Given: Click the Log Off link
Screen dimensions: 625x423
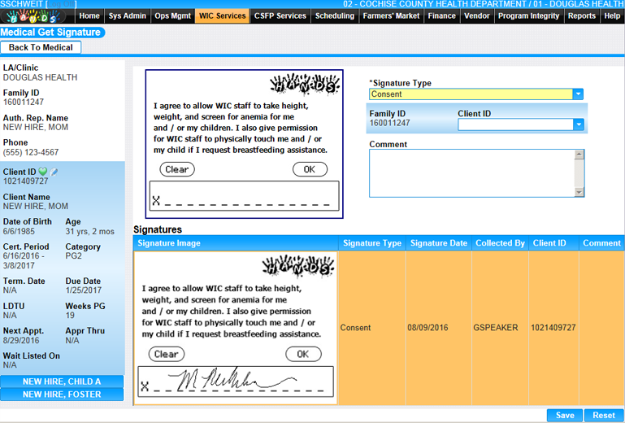Looking at the screenshot, I should 63,4.
